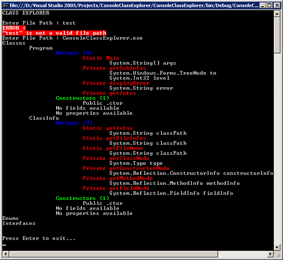Click the vertical scrollbar down arrow
The width and height of the screenshot is (283, 260).
pos(277,247)
